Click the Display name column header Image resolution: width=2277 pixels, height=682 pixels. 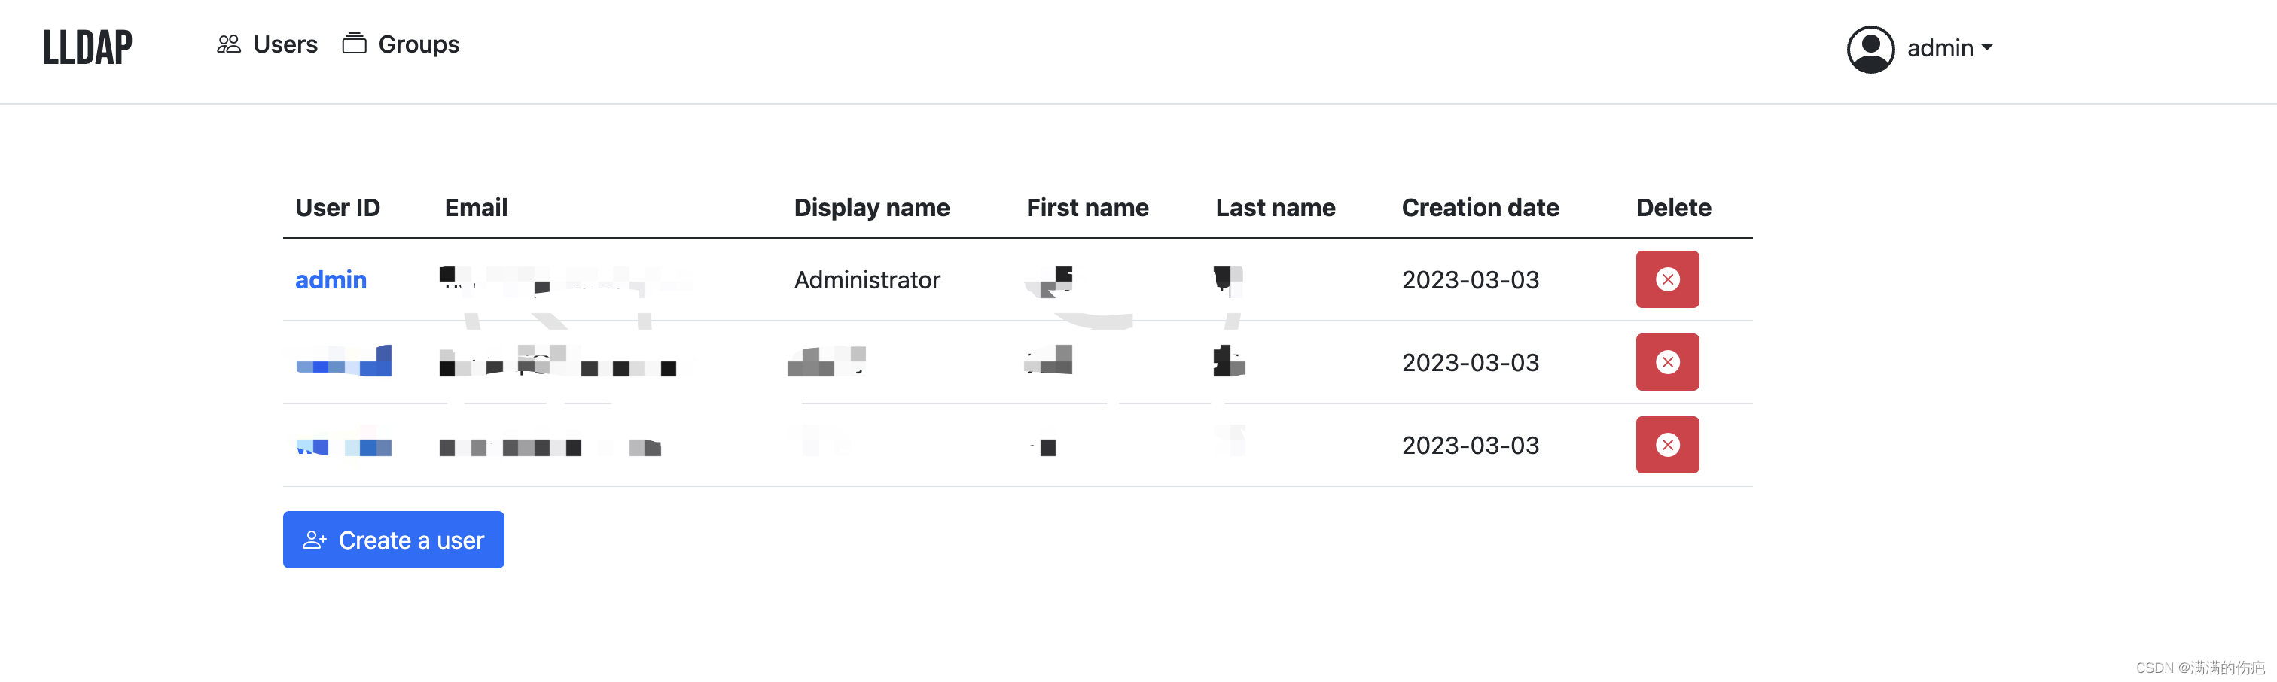871,208
